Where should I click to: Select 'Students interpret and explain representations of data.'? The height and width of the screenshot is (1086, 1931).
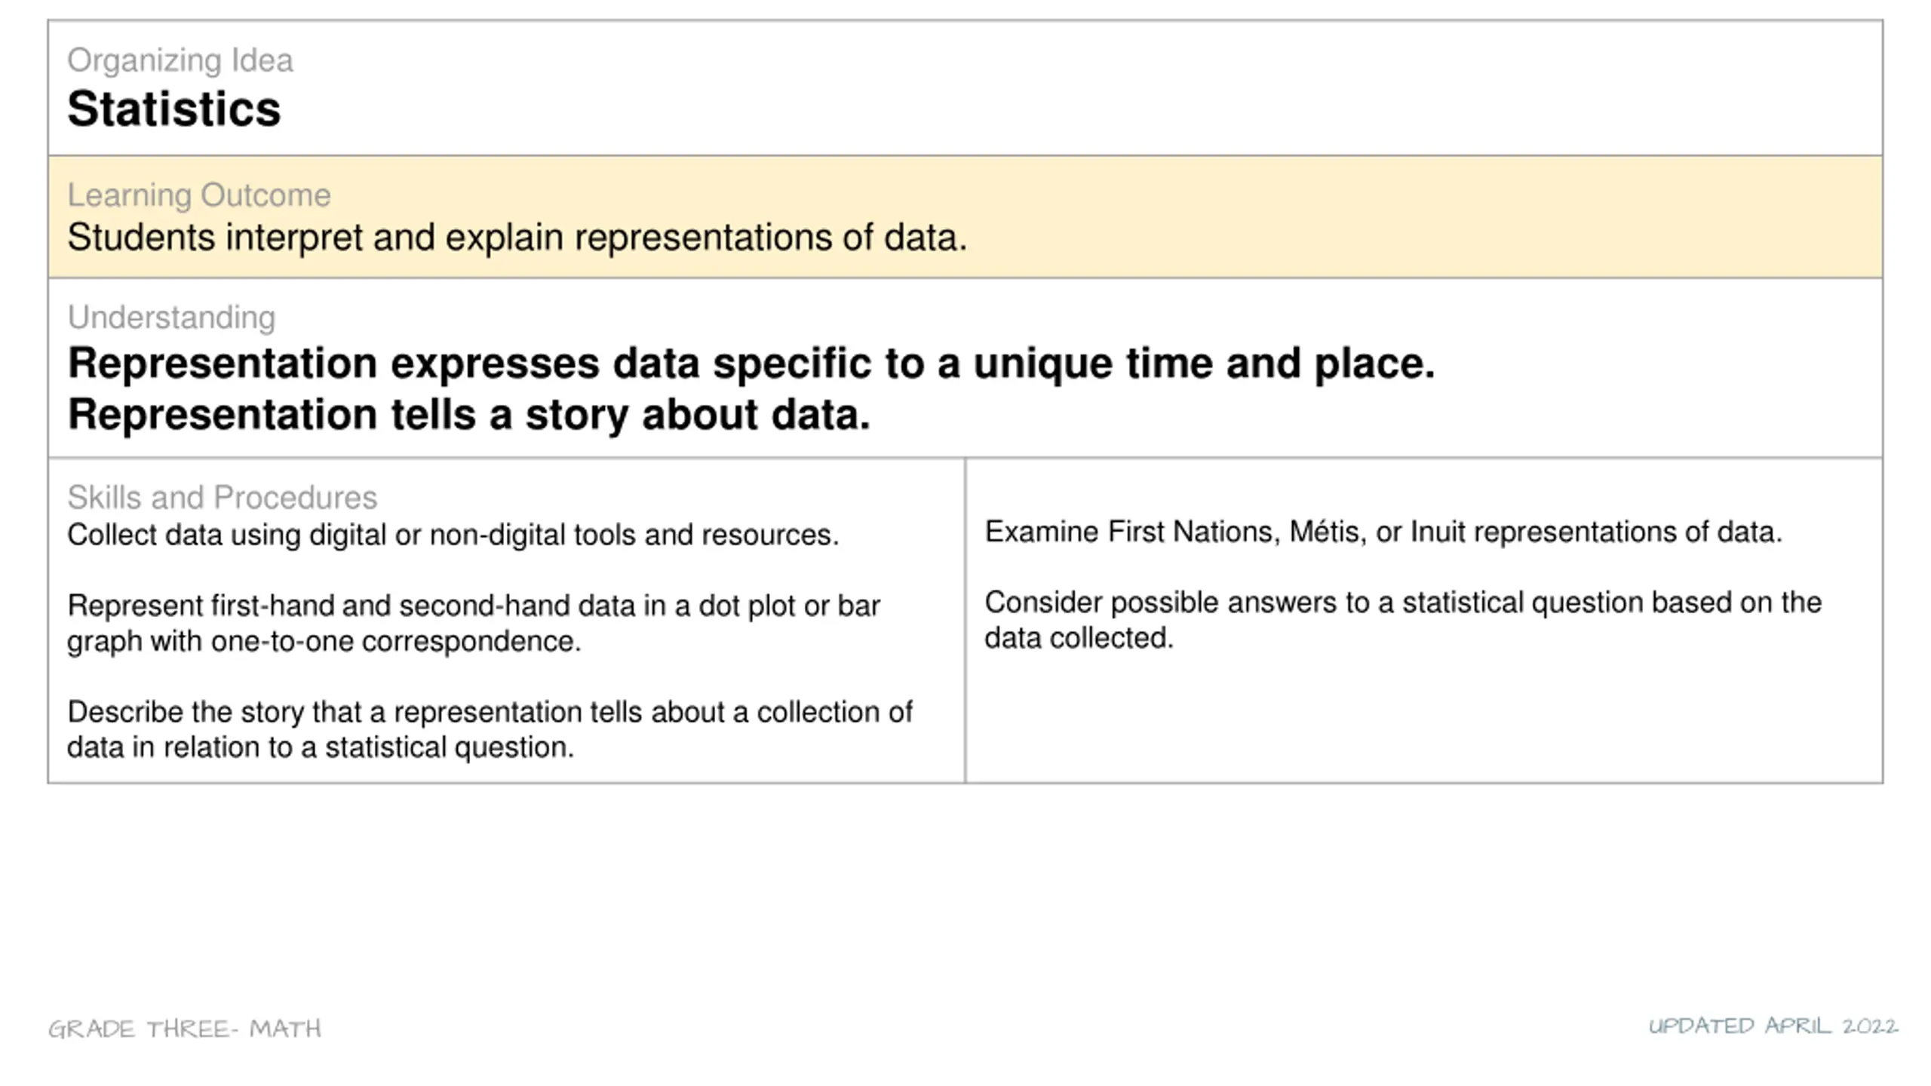[517, 238]
